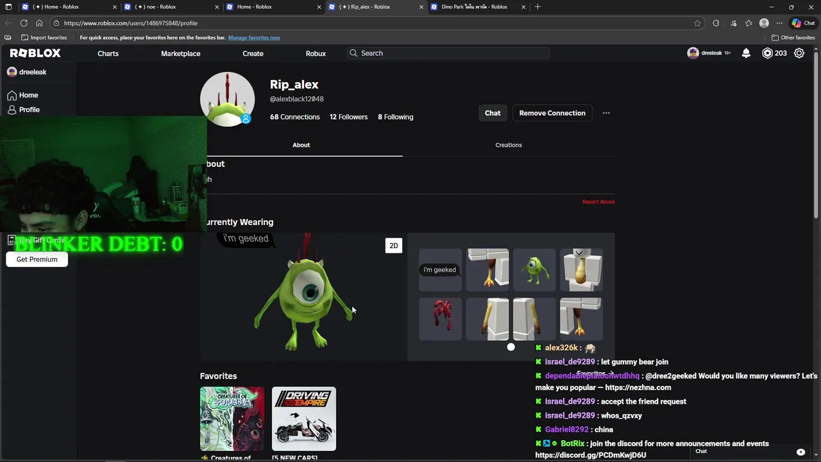This screenshot has width=821, height=462.
Task: View site information lock icon in address bar
Action: [56, 23]
